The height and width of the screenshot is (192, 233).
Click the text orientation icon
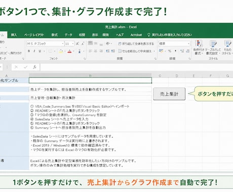[108, 43]
